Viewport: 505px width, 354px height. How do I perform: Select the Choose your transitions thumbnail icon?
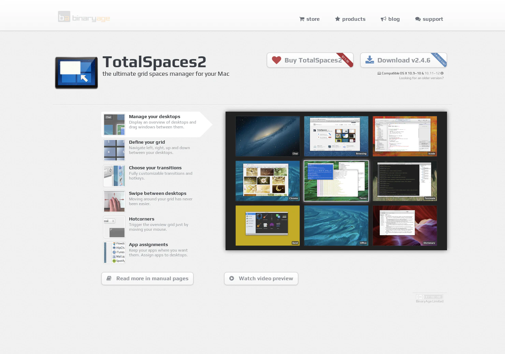click(114, 176)
